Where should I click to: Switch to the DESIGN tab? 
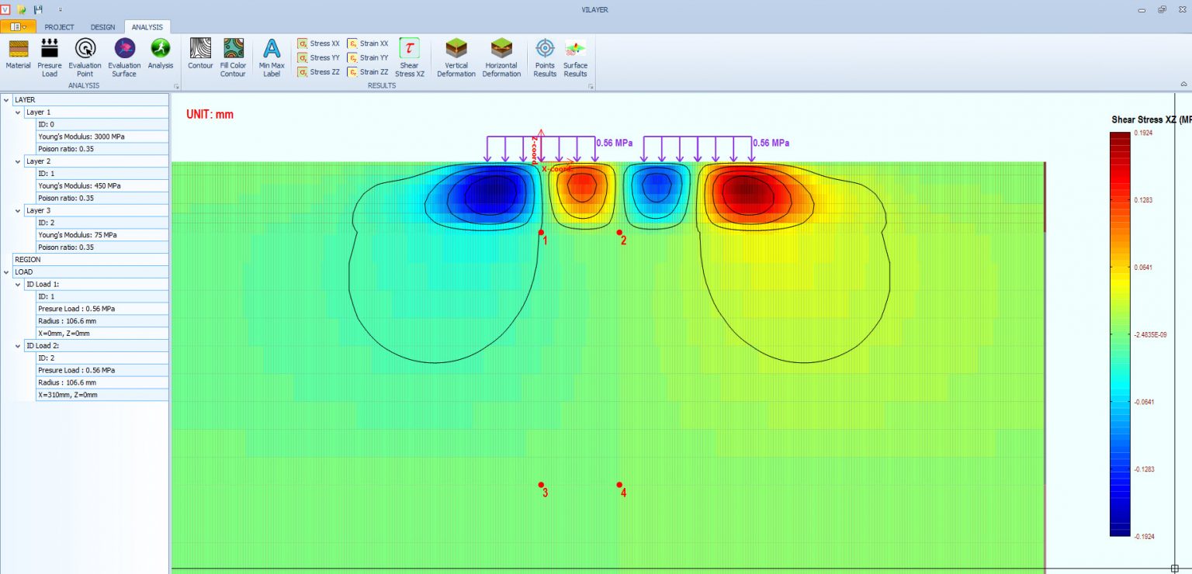[102, 27]
